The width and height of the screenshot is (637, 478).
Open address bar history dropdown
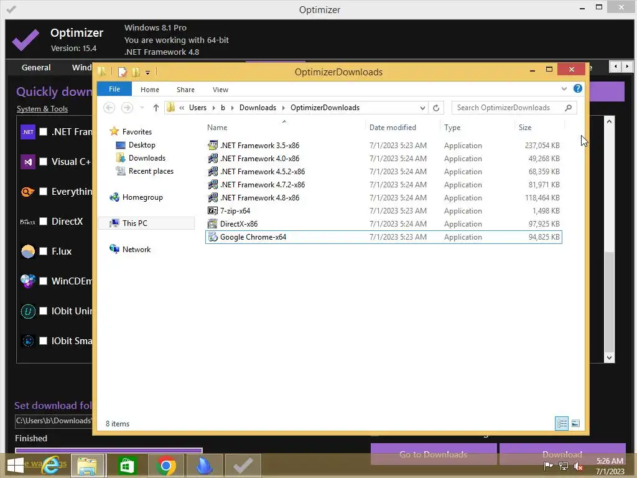pos(422,108)
